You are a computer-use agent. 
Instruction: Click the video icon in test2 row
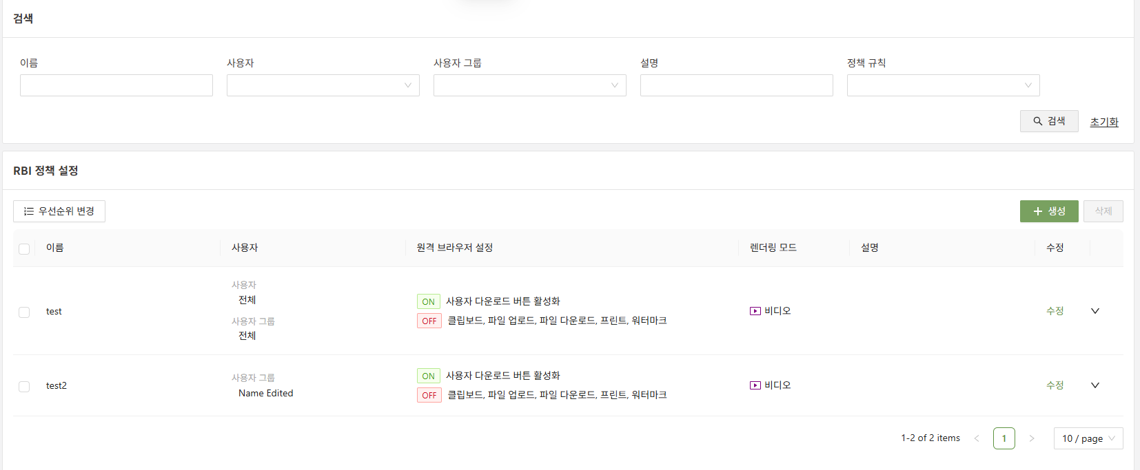click(755, 385)
